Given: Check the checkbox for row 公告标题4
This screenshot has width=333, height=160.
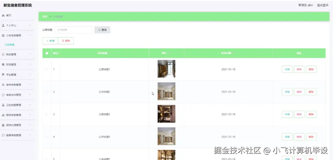Looking at the screenshot, I should 47,137.
